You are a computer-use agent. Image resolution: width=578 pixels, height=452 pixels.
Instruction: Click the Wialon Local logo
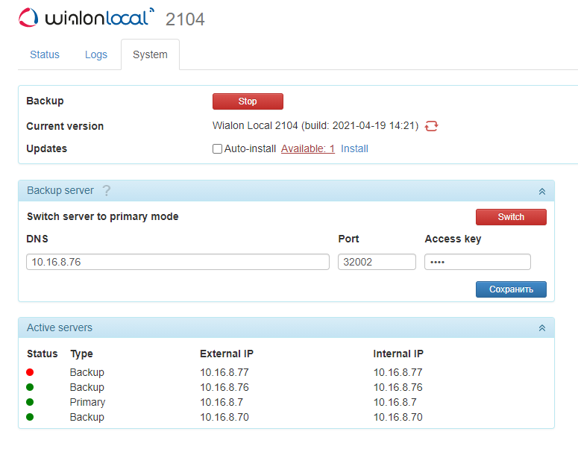tap(86, 18)
